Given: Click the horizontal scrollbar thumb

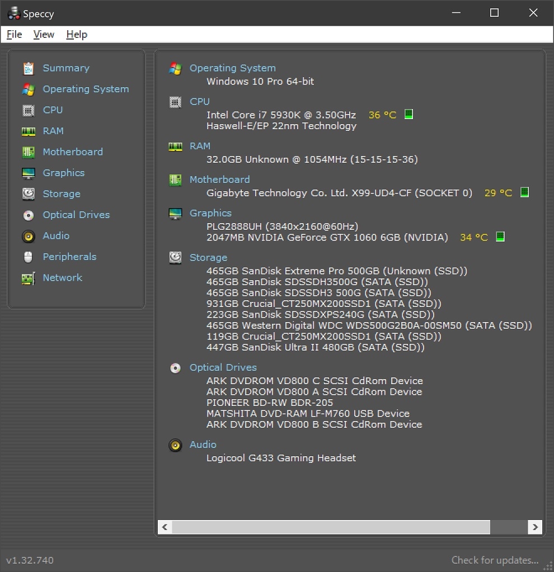Looking at the screenshot, I should pyautogui.click(x=331, y=527).
